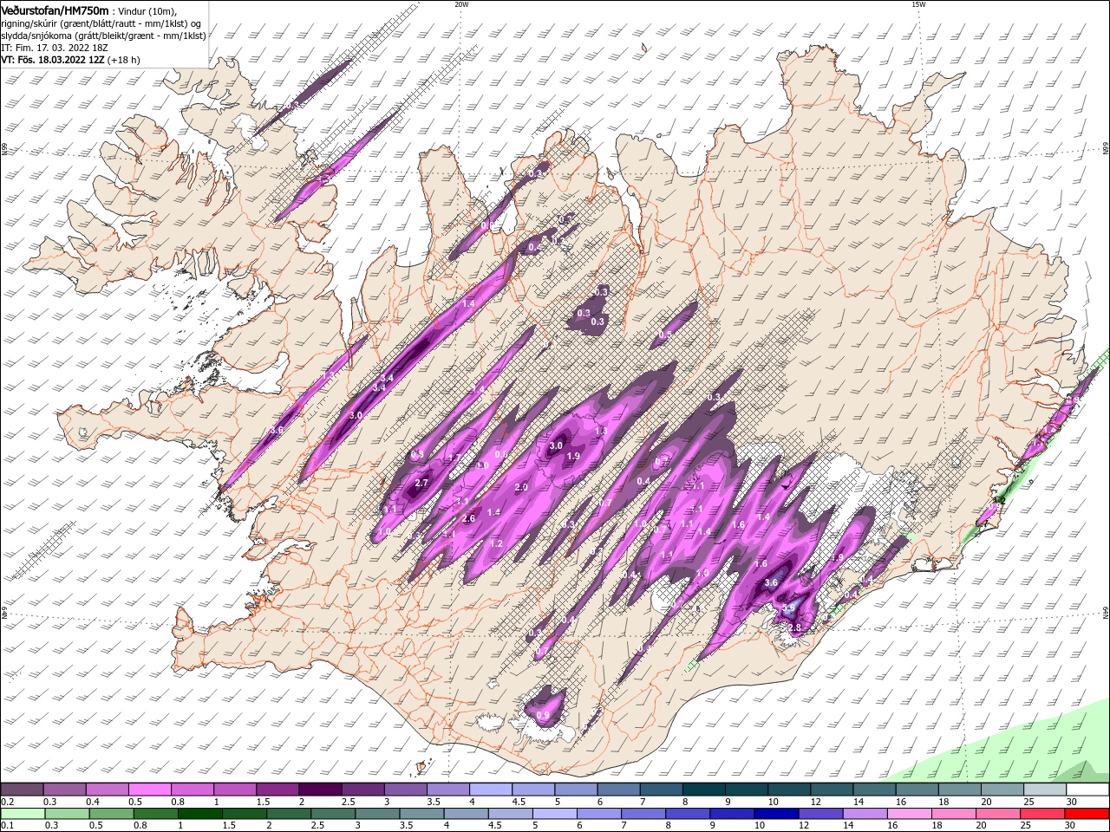1110x832 pixels.
Task: Click the palest green rain swatch labeled 0.1
Action: (23, 814)
